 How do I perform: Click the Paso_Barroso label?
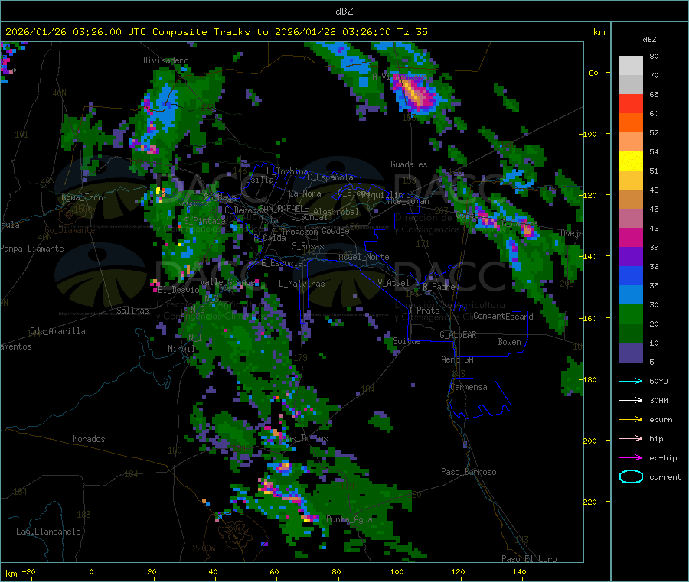[x=469, y=473]
